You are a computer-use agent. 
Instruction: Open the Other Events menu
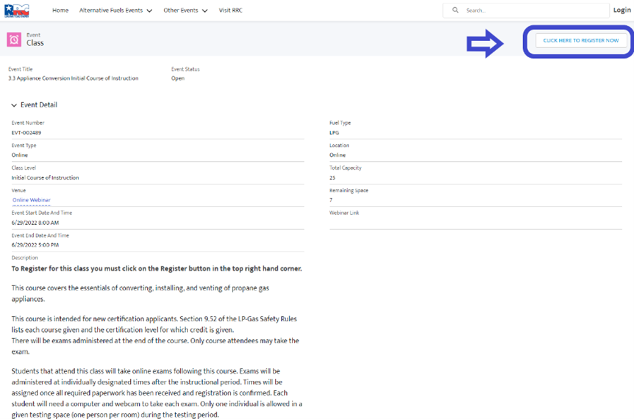181,11
